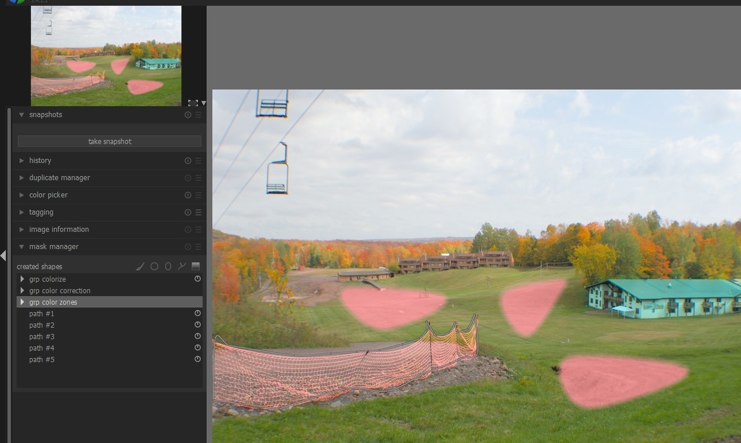741x443 pixels.
Task: Reset the image information module
Action: pyautogui.click(x=188, y=230)
